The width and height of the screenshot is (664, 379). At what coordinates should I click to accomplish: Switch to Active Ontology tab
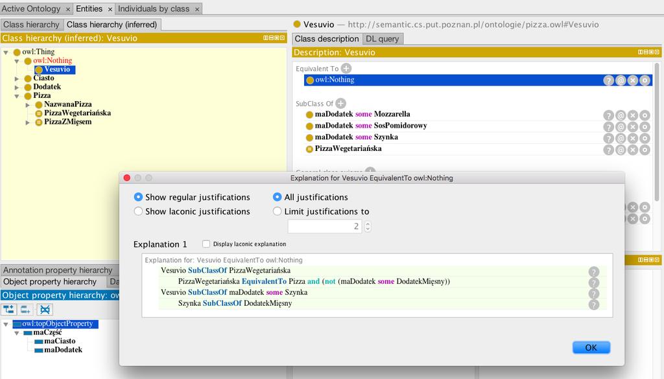pyautogui.click(x=31, y=8)
